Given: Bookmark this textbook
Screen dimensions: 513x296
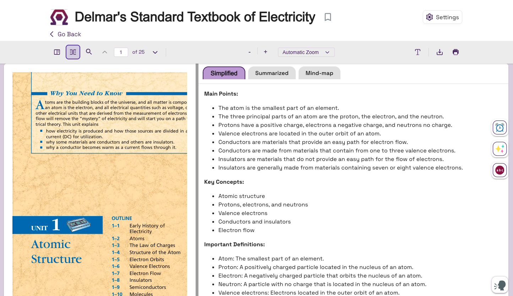Looking at the screenshot, I should (x=328, y=17).
